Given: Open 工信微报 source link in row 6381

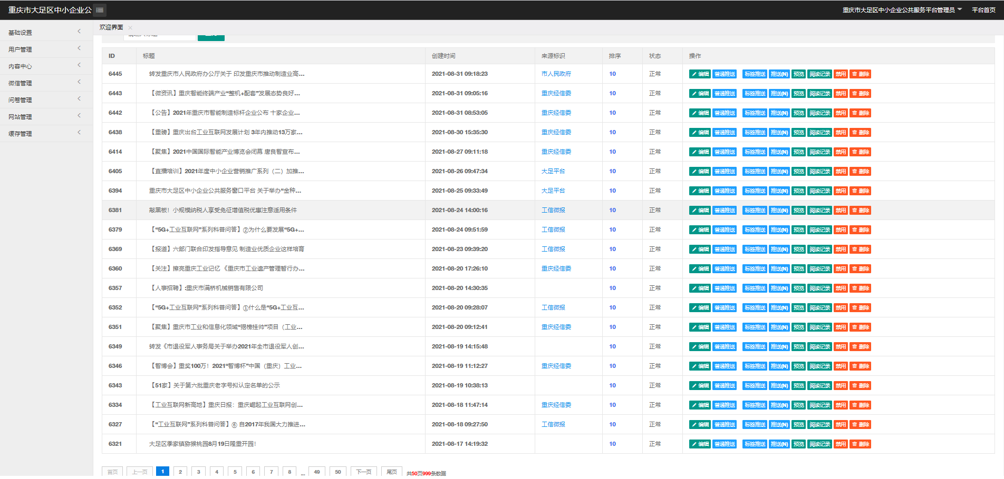Looking at the screenshot, I should point(553,211).
